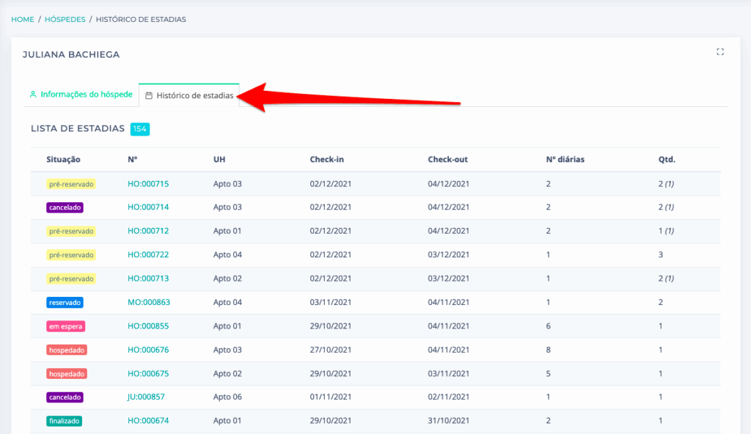Click Apto 06 in the JU:000857 row
Viewport: 751px width, 434px height.
[x=227, y=397]
